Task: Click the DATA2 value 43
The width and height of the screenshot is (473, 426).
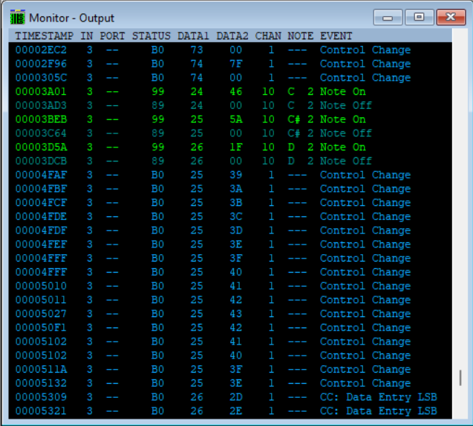Action: click(235, 313)
